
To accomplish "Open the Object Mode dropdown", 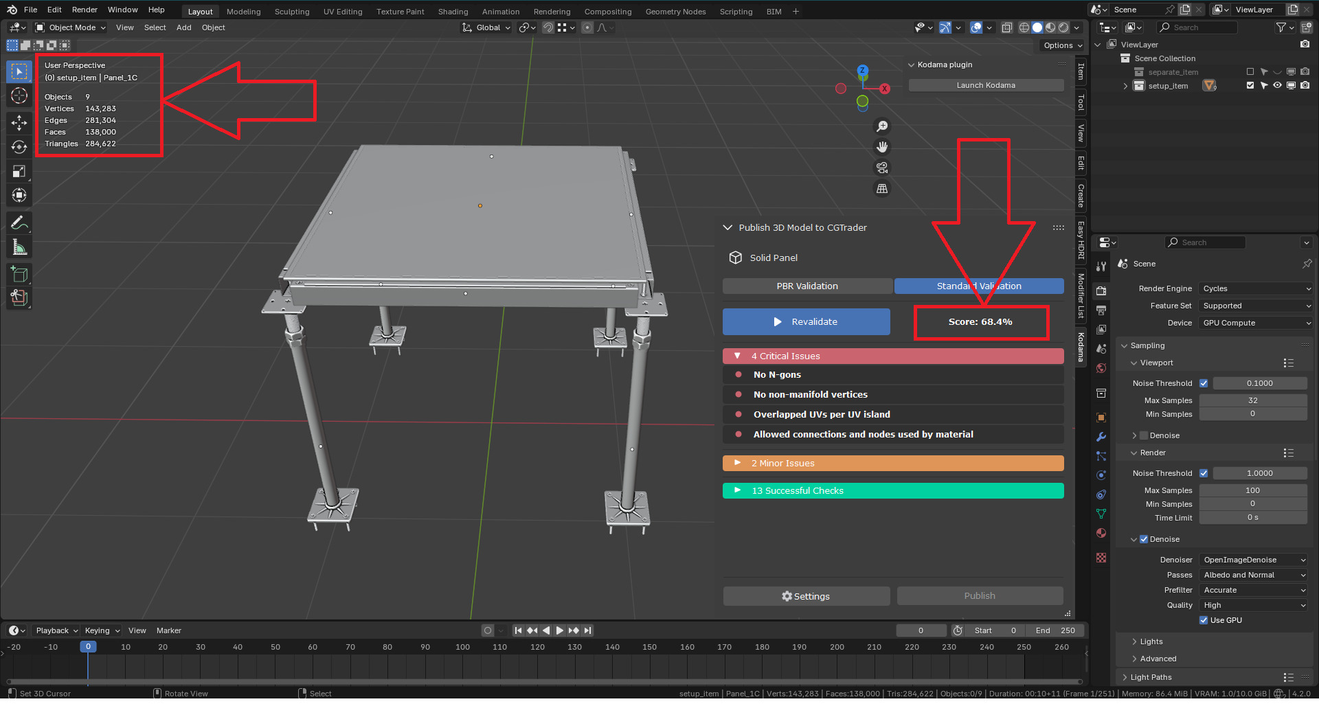I will (x=71, y=27).
